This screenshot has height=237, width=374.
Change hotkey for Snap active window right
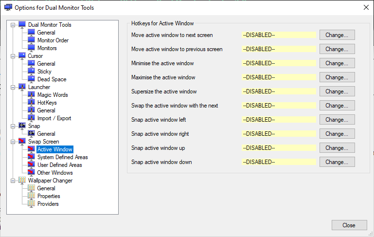pyautogui.click(x=337, y=133)
